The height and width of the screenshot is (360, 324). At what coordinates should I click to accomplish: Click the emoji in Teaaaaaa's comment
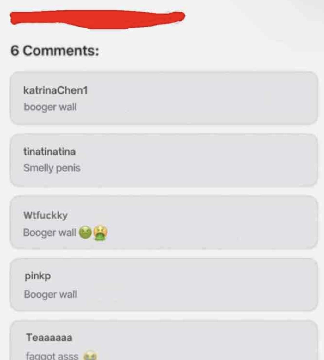(90, 355)
